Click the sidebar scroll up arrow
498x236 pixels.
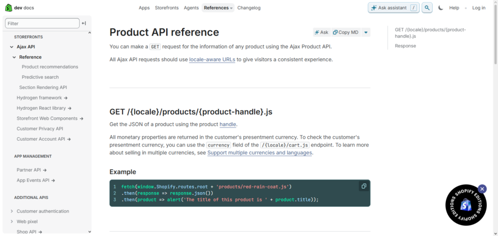pyautogui.click(x=89, y=33)
